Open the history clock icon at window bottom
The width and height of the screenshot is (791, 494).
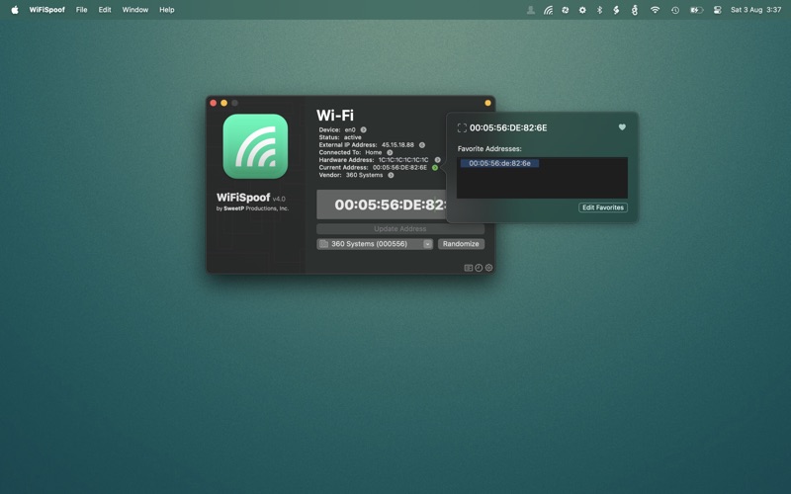click(479, 268)
